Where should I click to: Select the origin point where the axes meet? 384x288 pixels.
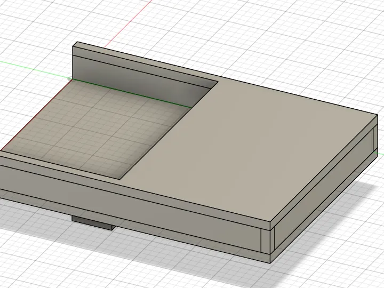[x=70, y=79]
